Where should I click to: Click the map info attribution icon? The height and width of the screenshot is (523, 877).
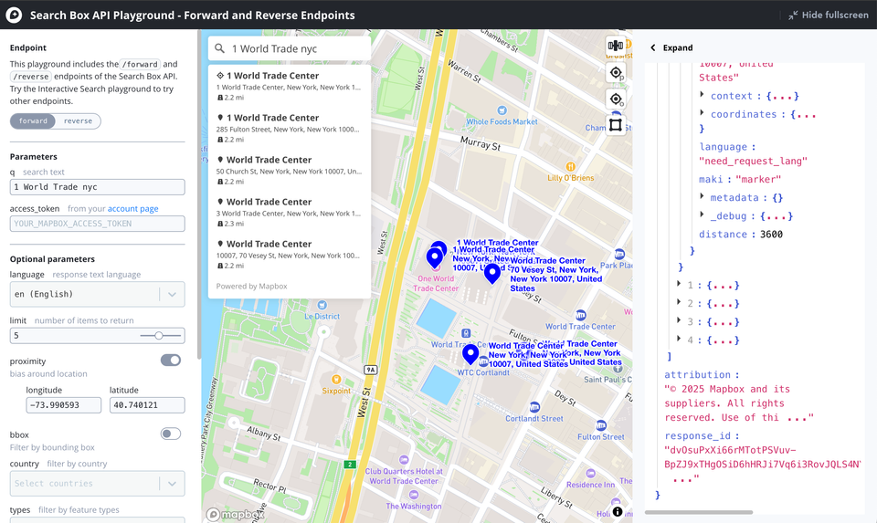[618, 512]
